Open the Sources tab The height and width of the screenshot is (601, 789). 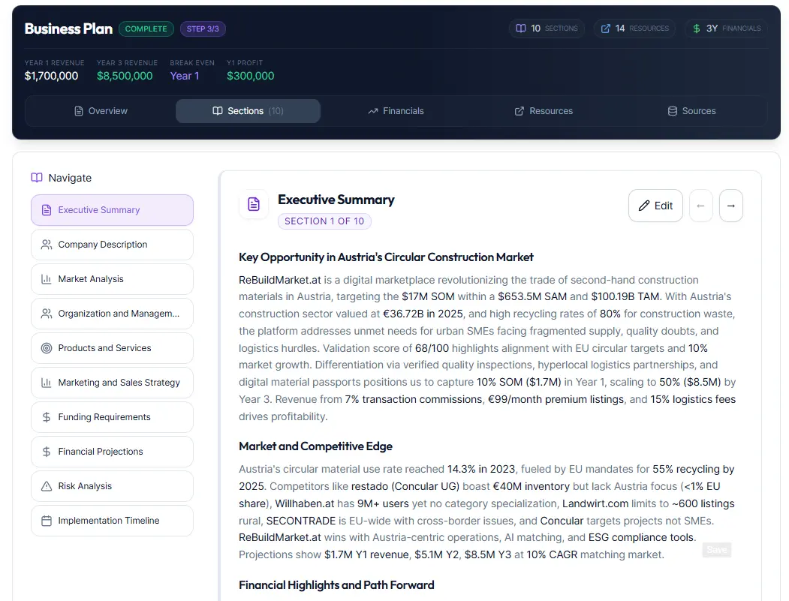click(691, 111)
